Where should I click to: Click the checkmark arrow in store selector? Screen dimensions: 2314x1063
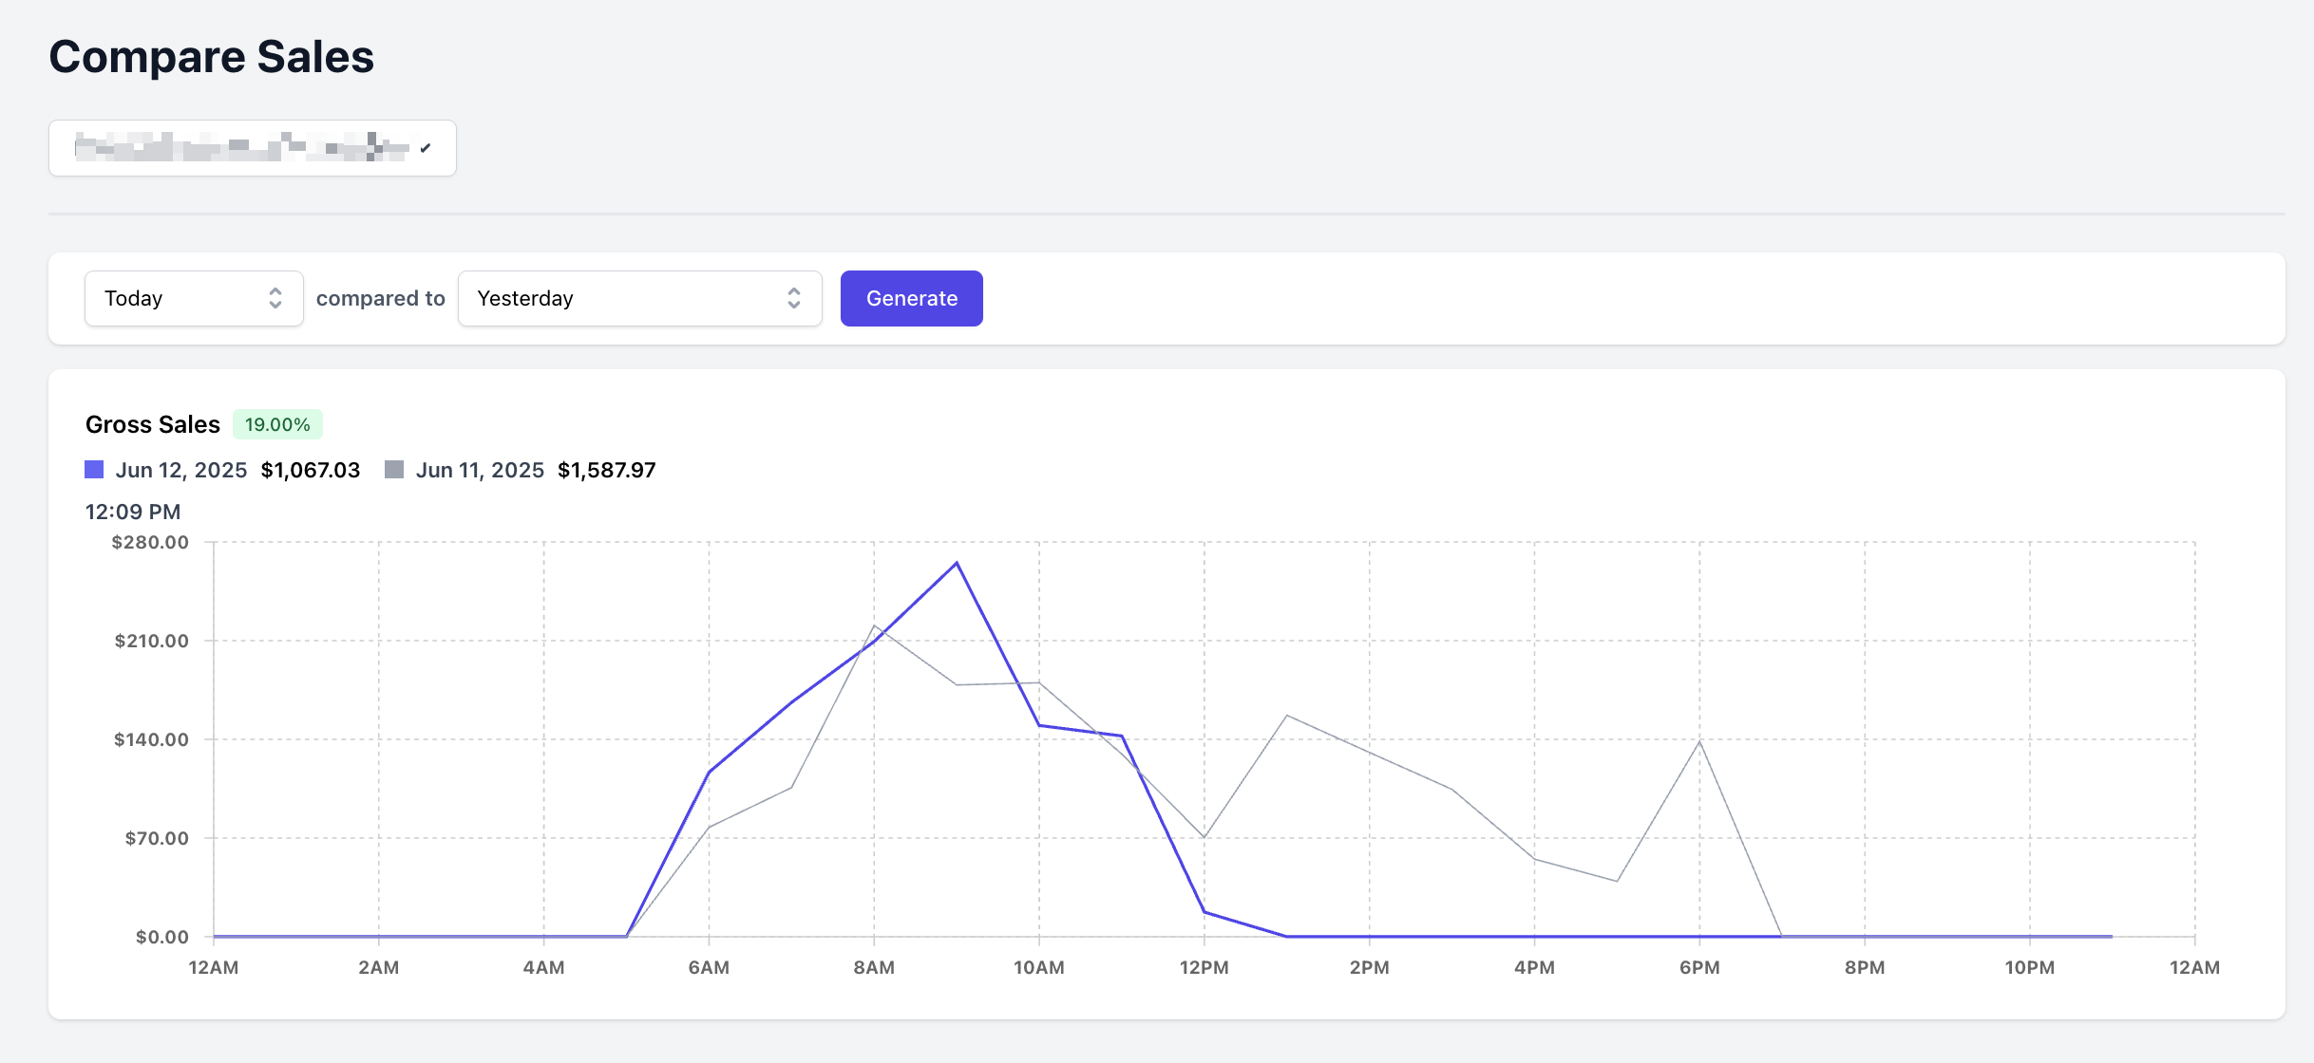[426, 148]
